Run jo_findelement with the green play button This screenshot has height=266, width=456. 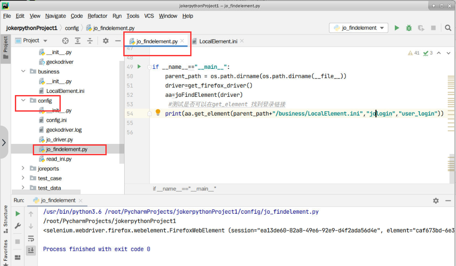[x=397, y=28]
